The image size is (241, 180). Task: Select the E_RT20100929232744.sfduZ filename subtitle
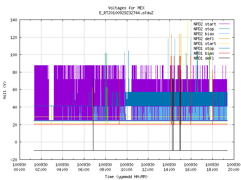[x=126, y=13]
